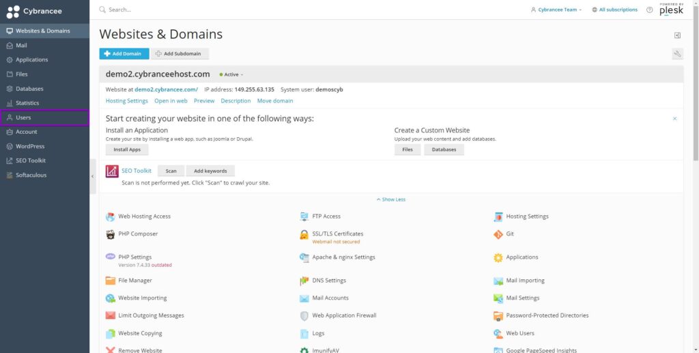This screenshot has width=699, height=353.
Task: Click the Mail Accounts envelope icon
Action: tap(304, 298)
